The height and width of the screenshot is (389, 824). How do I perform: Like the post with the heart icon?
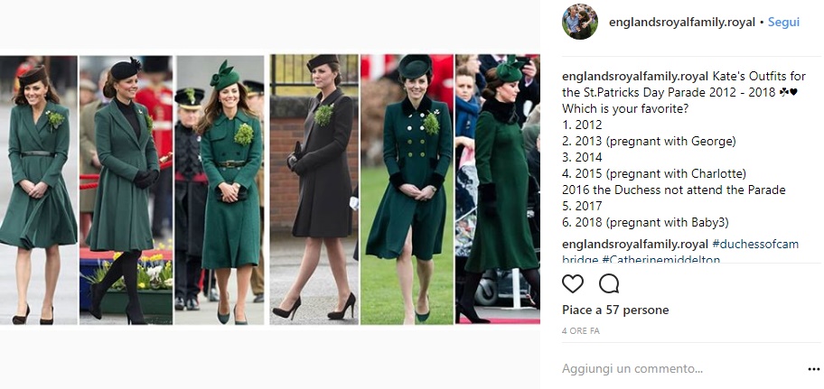572,284
